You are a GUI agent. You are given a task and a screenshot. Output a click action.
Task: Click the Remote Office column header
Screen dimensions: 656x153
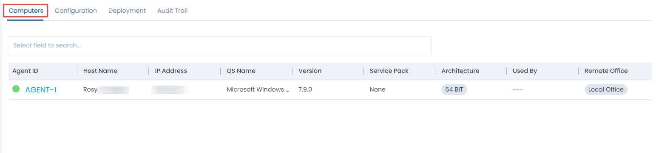pyautogui.click(x=606, y=71)
